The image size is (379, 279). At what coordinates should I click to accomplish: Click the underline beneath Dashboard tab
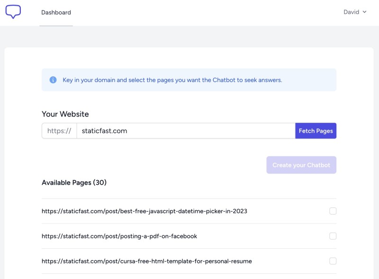56,26
